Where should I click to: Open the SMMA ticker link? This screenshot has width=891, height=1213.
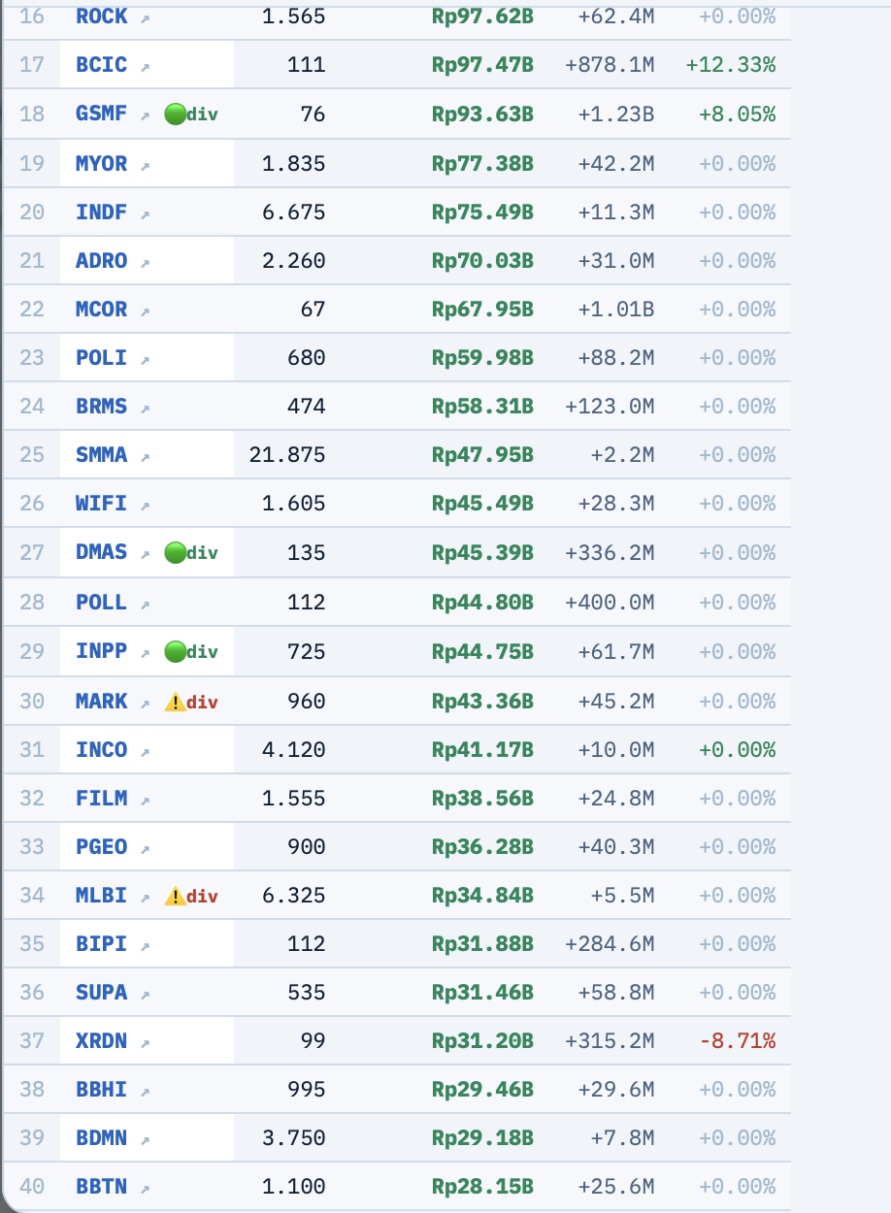102,454
